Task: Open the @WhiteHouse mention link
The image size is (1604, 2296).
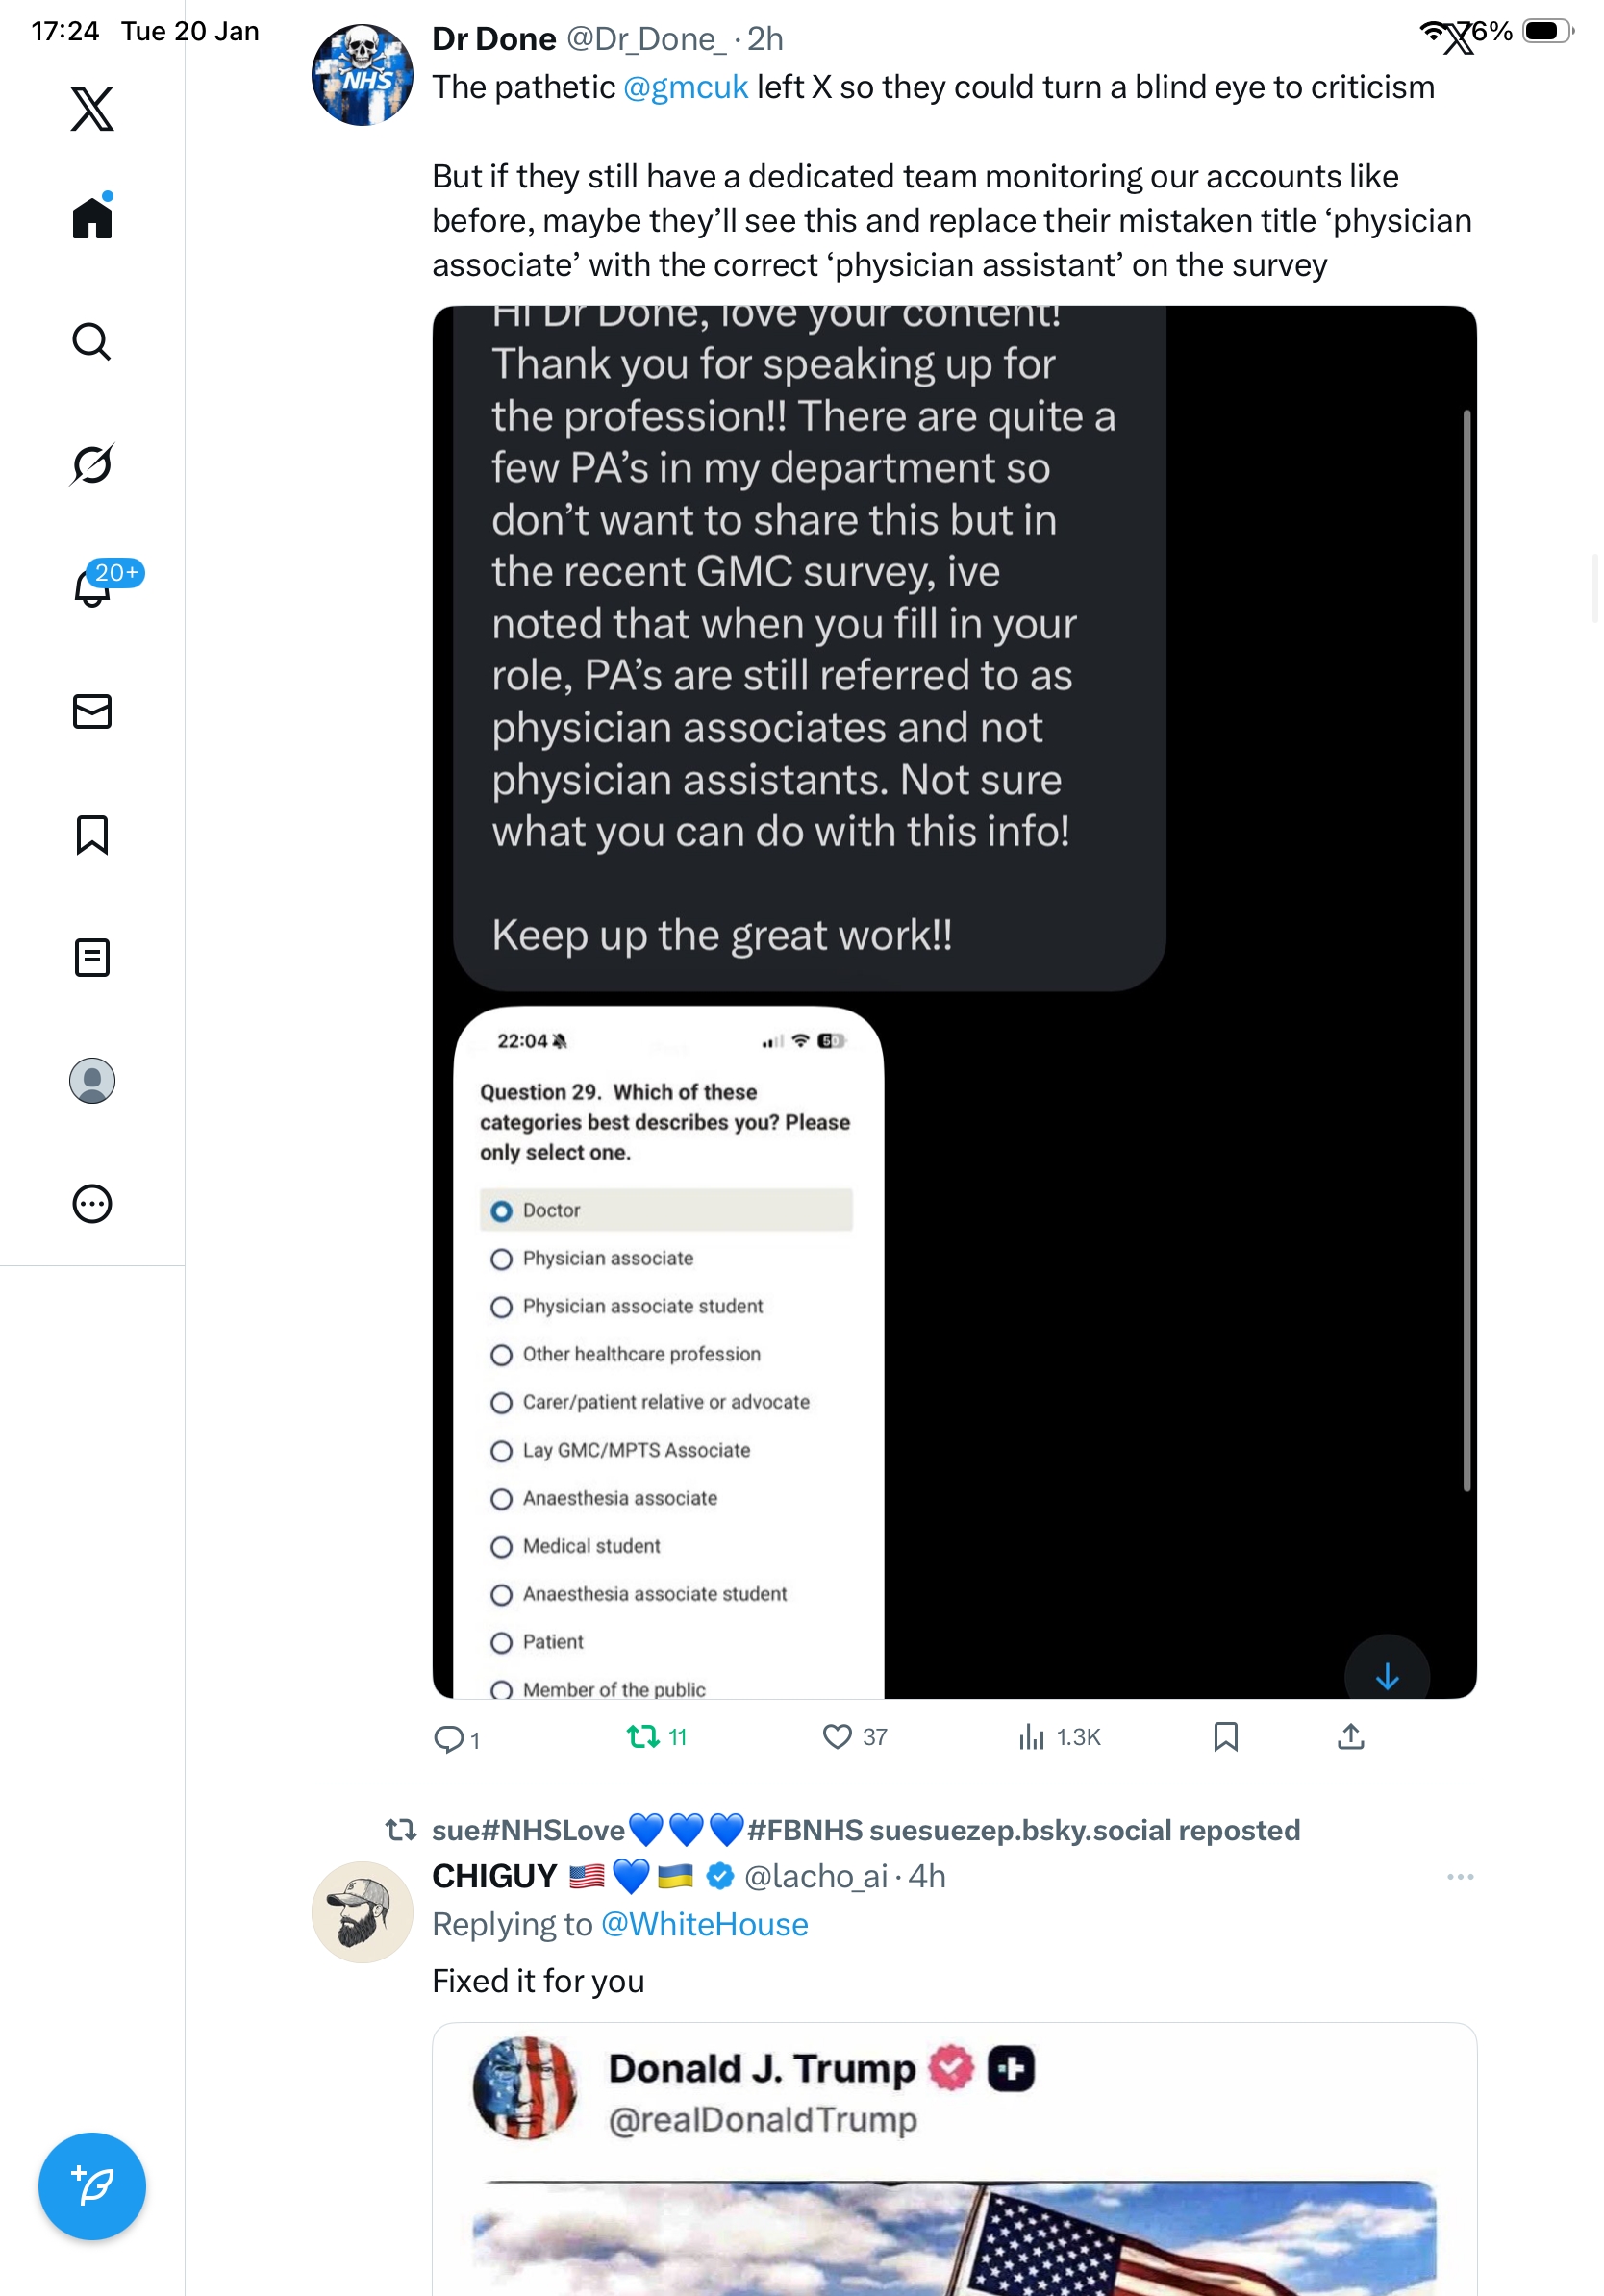Action: pos(704,1925)
